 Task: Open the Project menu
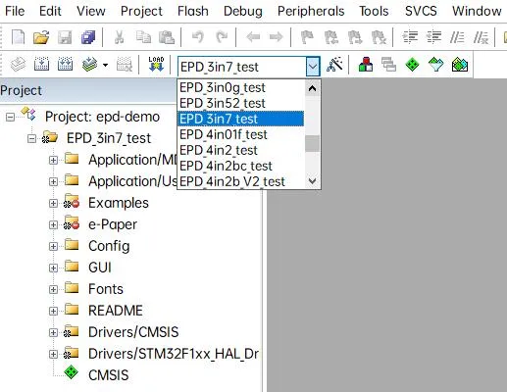pyautogui.click(x=141, y=11)
